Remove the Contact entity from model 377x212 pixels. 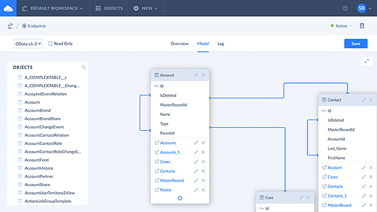pyautogui.click(x=371, y=100)
